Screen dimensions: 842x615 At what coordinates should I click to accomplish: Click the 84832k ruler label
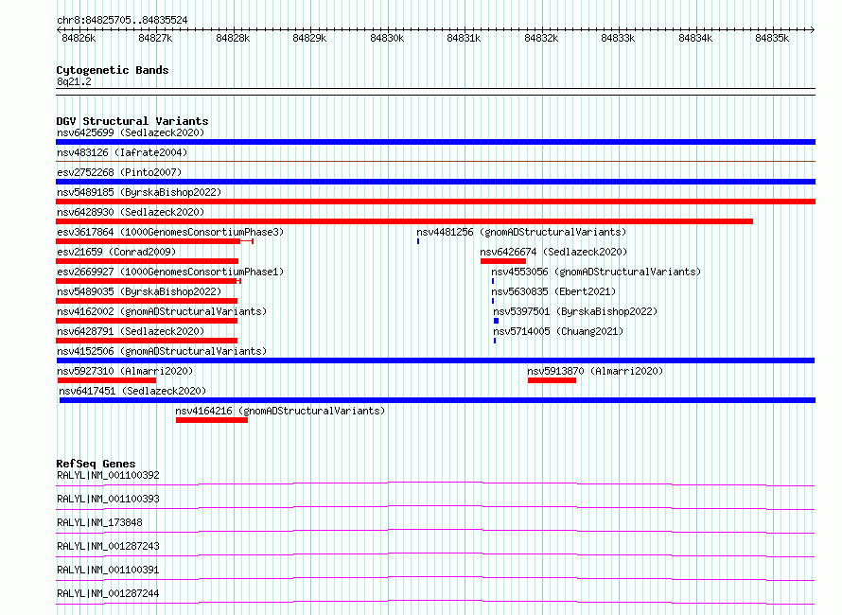click(541, 38)
